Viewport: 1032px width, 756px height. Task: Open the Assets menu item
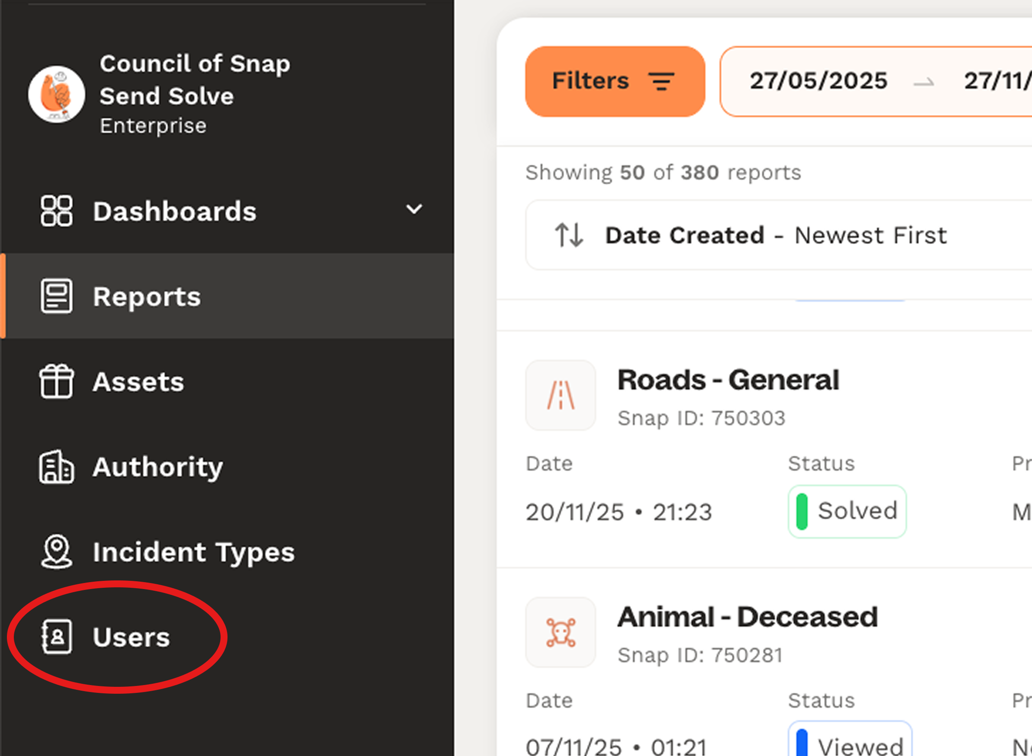(138, 381)
